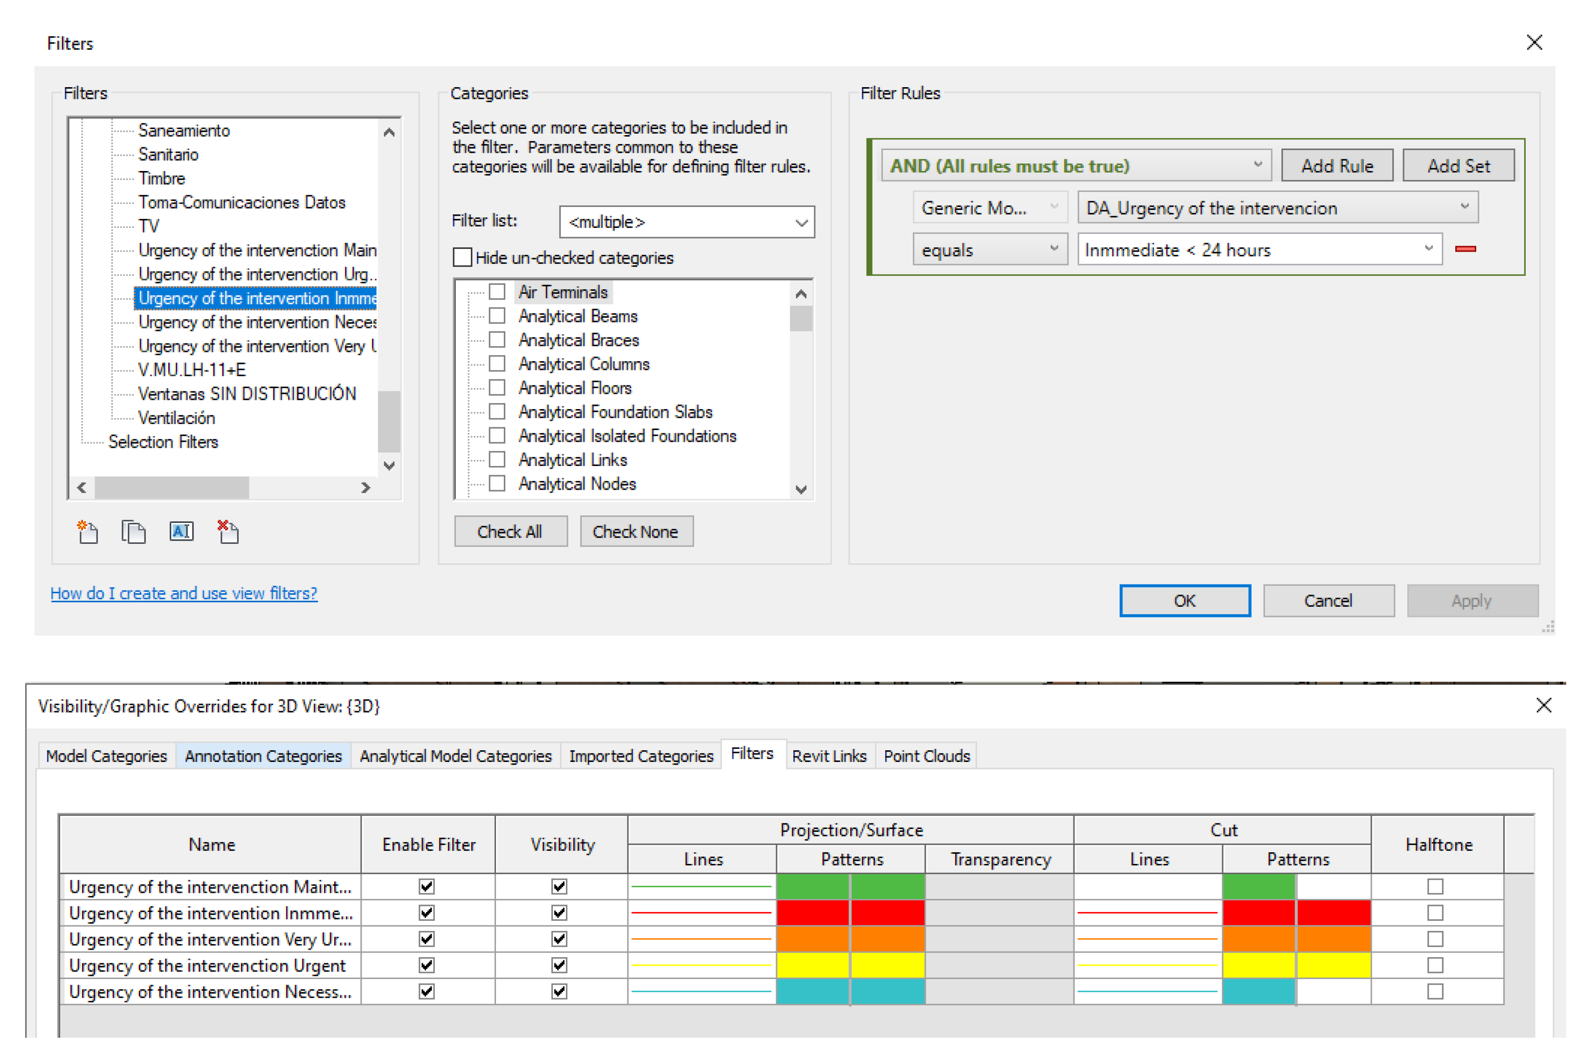Click the New filter icon
Viewport: 1583px width, 1055px height.
tap(88, 532)
